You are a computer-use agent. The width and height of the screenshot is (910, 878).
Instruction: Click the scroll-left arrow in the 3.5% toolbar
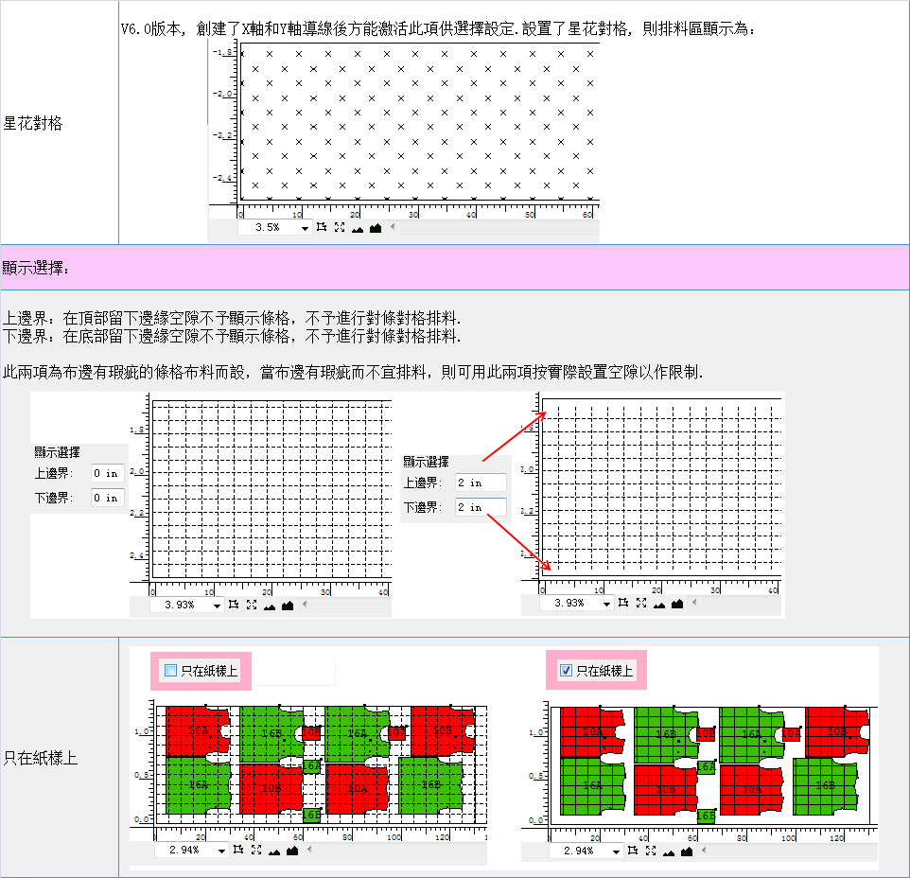[393, 228]
